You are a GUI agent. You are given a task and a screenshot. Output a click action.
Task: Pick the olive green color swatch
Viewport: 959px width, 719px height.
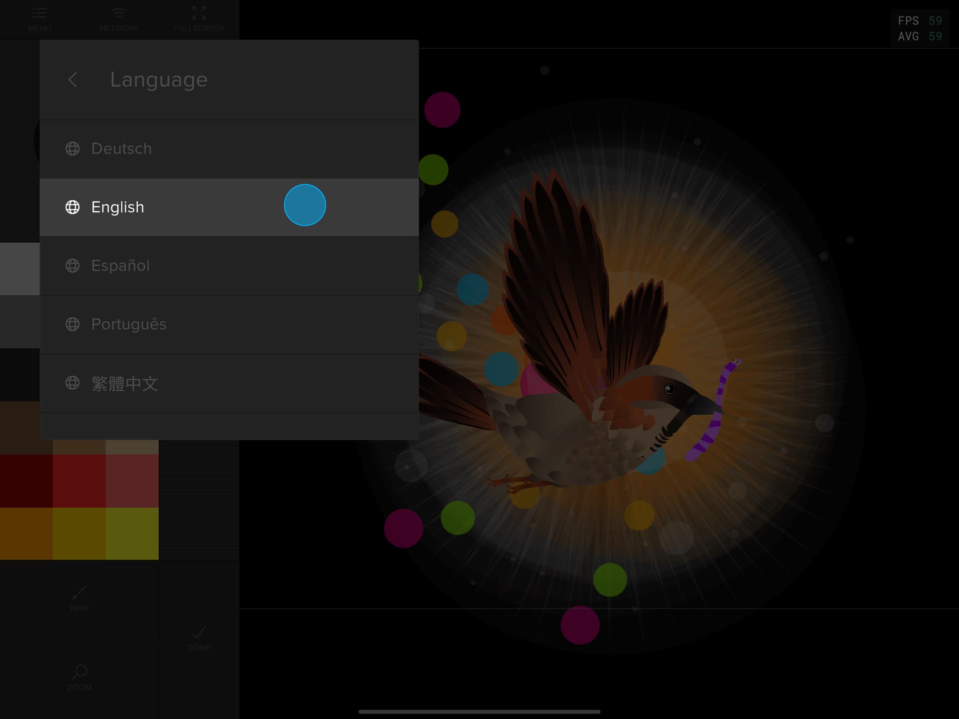pos(132,533)
